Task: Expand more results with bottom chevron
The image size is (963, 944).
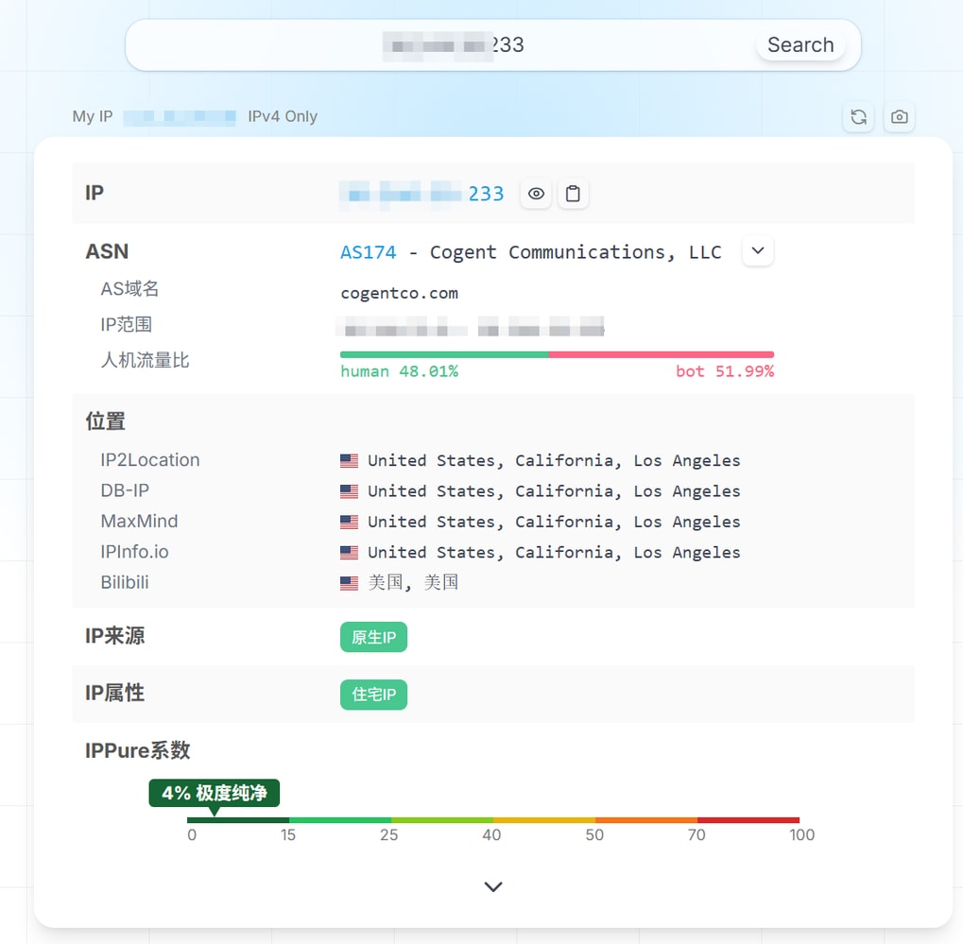Action: [x=492, y=886]
